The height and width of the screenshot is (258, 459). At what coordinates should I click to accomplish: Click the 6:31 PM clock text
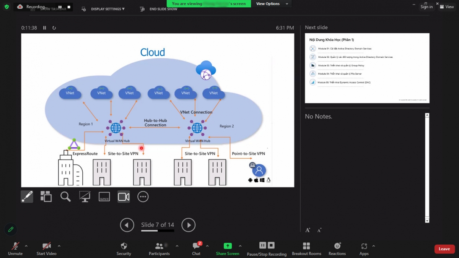pyautogui.click(x=285, y=28)
